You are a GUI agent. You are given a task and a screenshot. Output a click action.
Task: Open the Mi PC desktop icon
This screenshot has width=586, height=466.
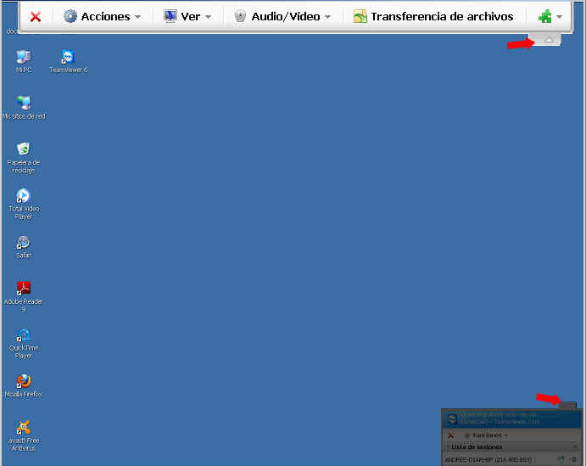[x=23, y=58]
